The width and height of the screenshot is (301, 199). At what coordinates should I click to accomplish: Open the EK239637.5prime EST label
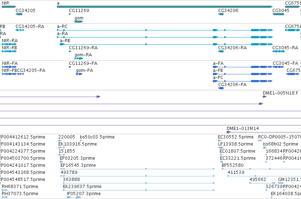(82, 187)
